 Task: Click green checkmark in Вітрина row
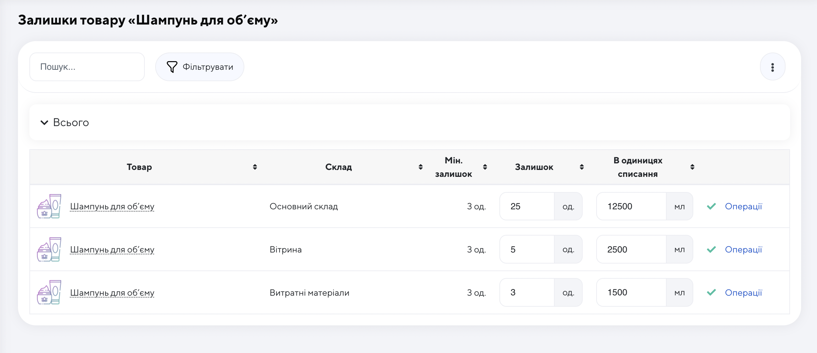point(711,249)
